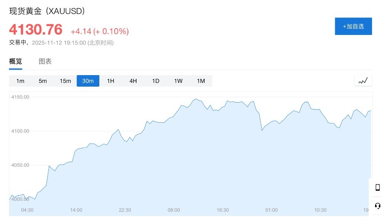Click the active 30m interval button
The image size is (381, 219).
(x=88, y=81)
